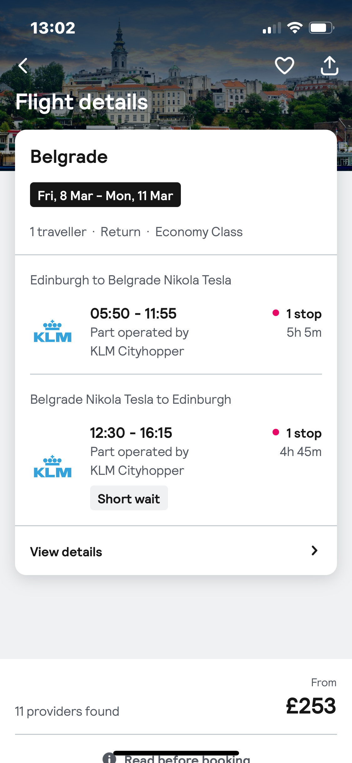Tap outbound 1 stop indicator
This screenshot has height=763, width=352.
pos(303,314)
